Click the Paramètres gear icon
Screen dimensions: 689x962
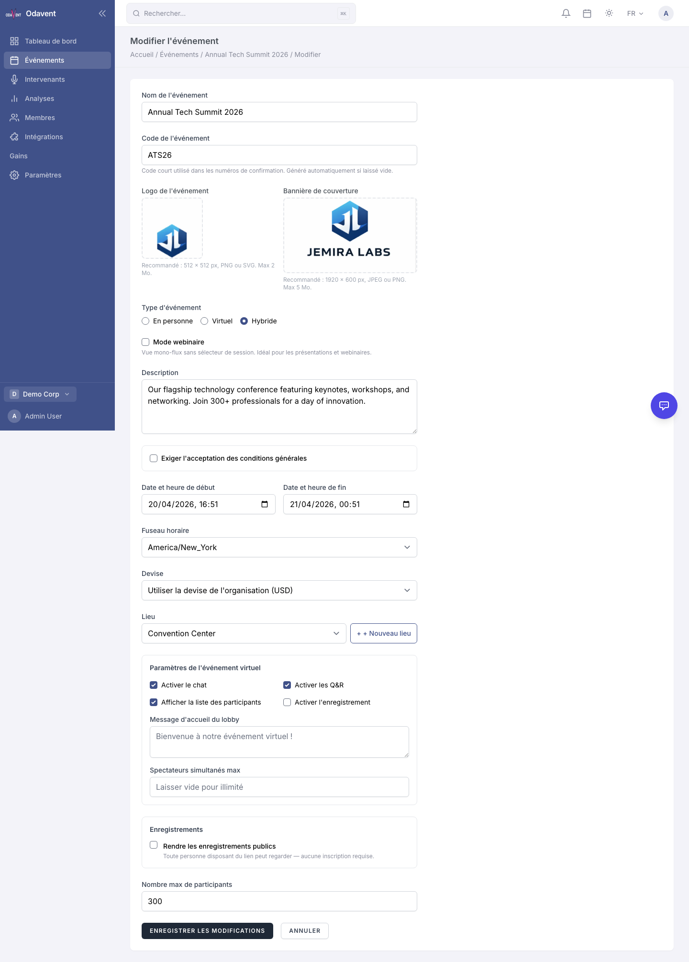tap(14, 175)
